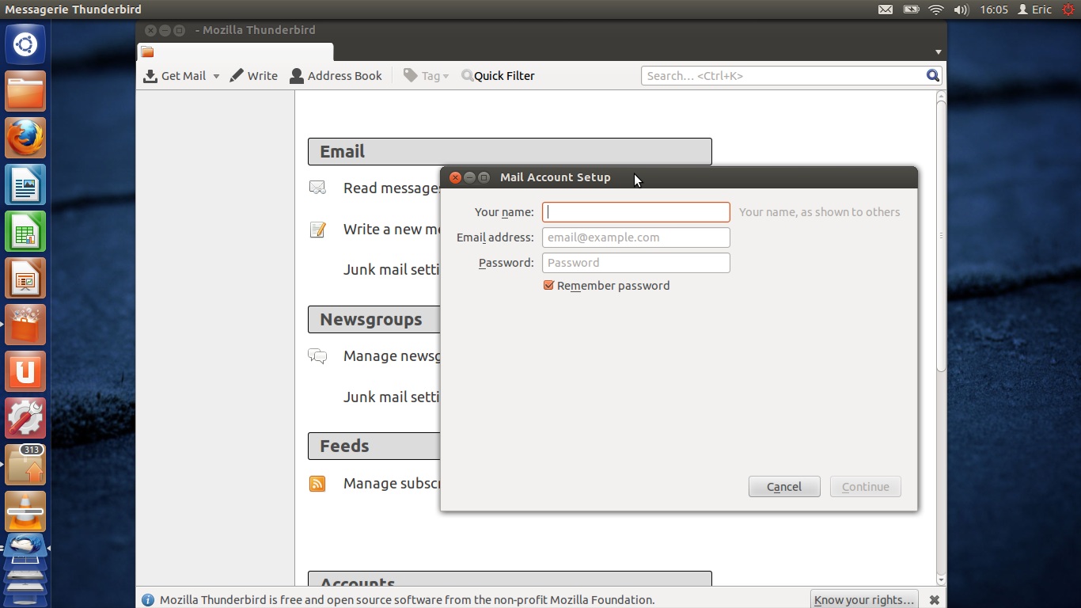Image resolution: width=1081 pixels, height=608 pixels.
Task: Toggle the Quick Filter bar
Action: (498, 76)
